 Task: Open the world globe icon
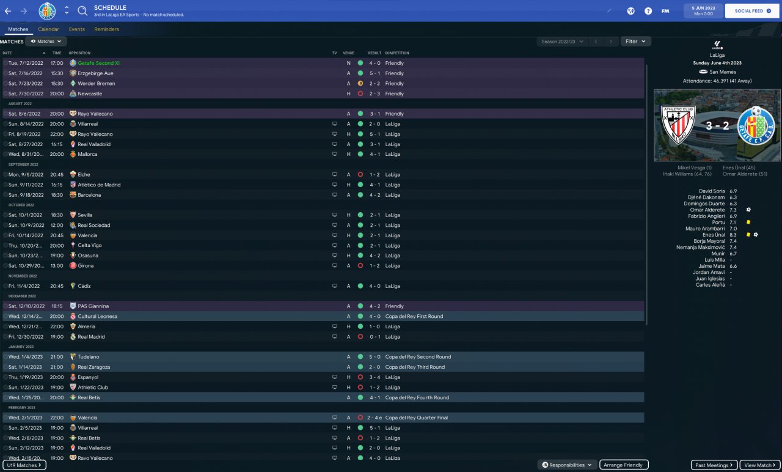631,11
